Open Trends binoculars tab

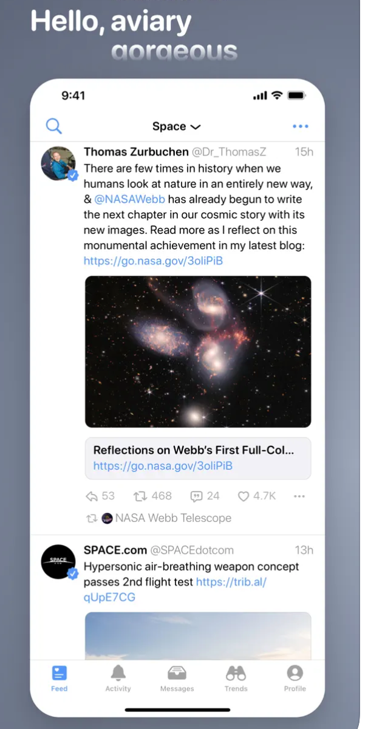pos(236,679)
